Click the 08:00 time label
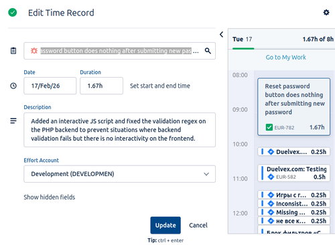Viewport: 335px width, 245px height. point(240,75)
